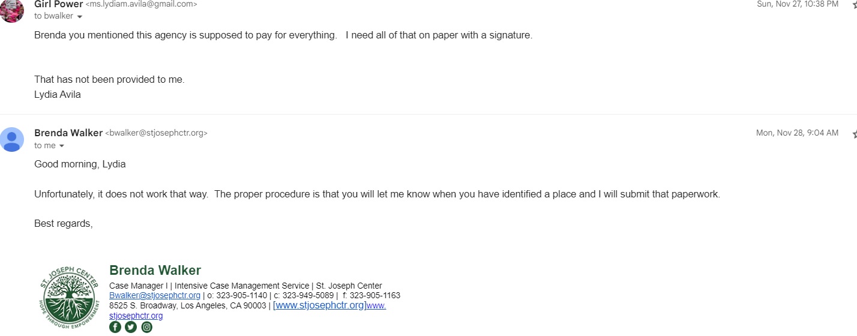This screenshot has width=857, height=336.
Task: Click the Girl Power sender name
Action: pos(59,4)
